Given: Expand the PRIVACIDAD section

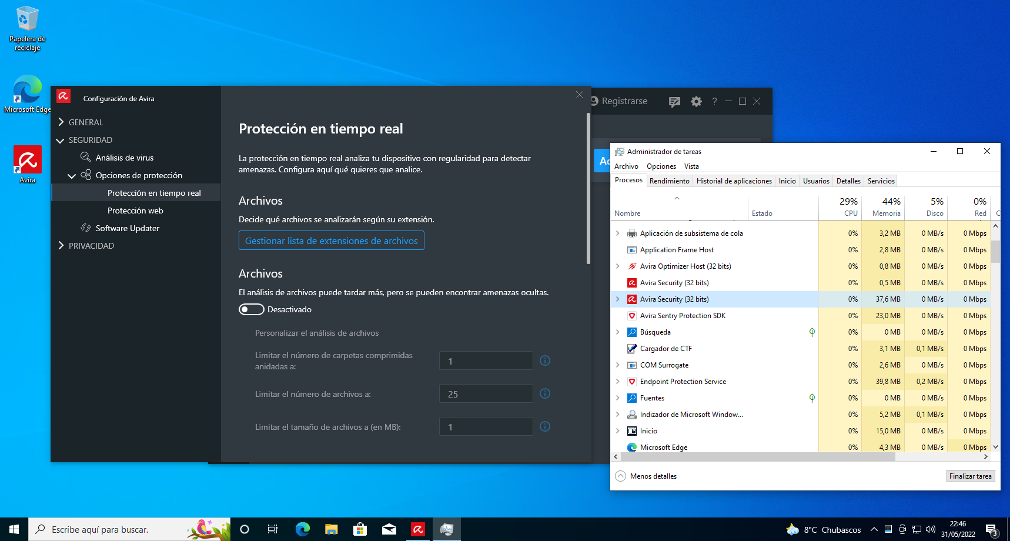Looking at the screenshot, I should pyautogui.click(x=61, y=245).
